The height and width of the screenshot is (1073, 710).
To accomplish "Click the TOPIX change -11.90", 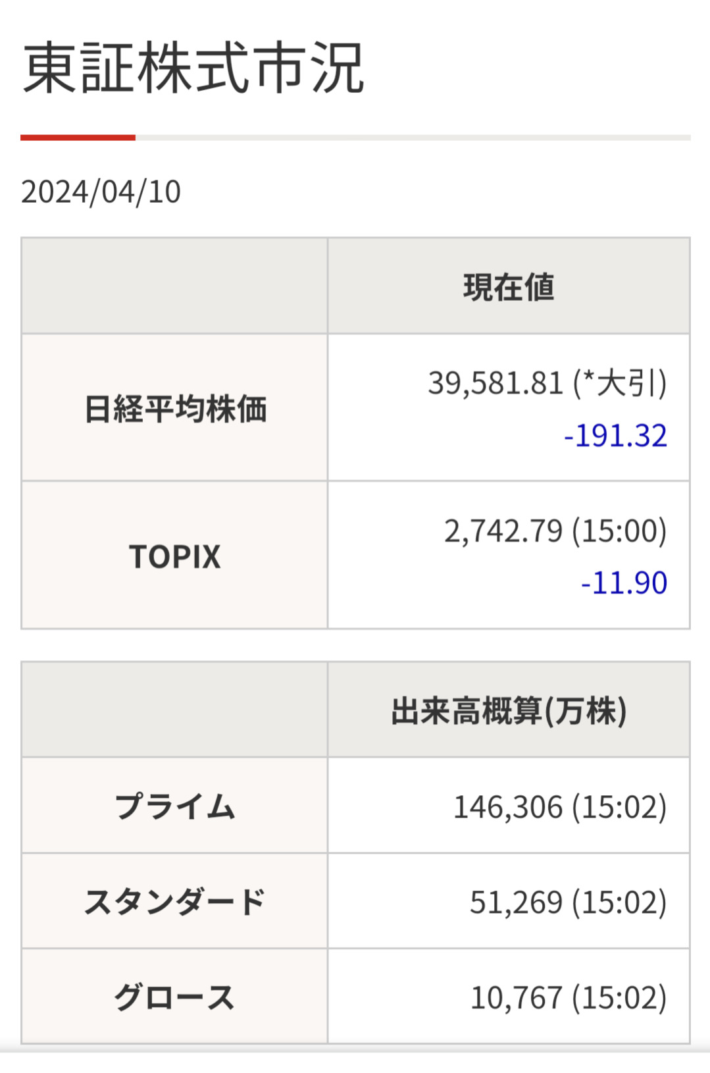I will pos(624,583).
